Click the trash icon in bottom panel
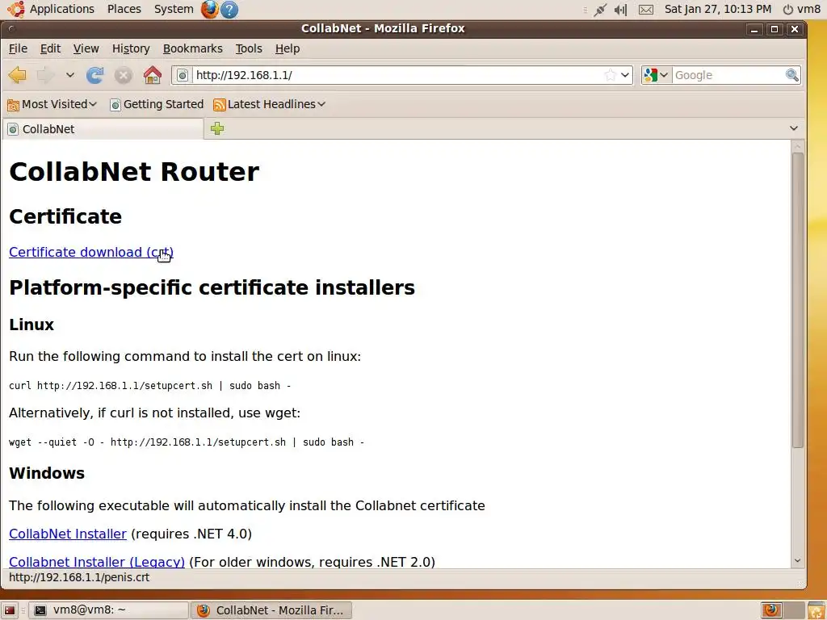Viewport: 827px width, 620px height. 817,610
